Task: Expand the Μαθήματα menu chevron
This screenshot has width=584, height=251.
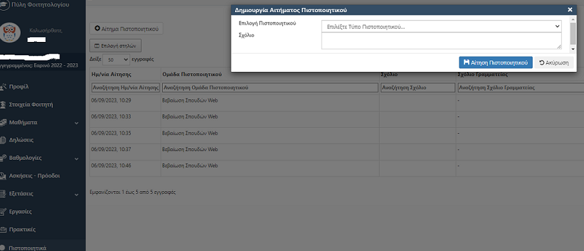Action: 76,123
